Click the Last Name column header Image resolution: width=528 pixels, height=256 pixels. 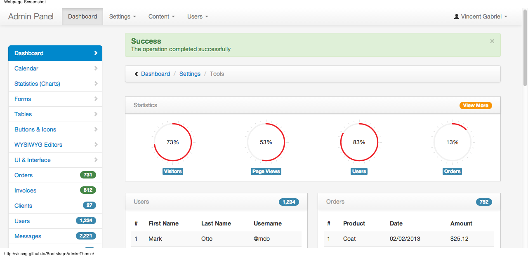216,223
